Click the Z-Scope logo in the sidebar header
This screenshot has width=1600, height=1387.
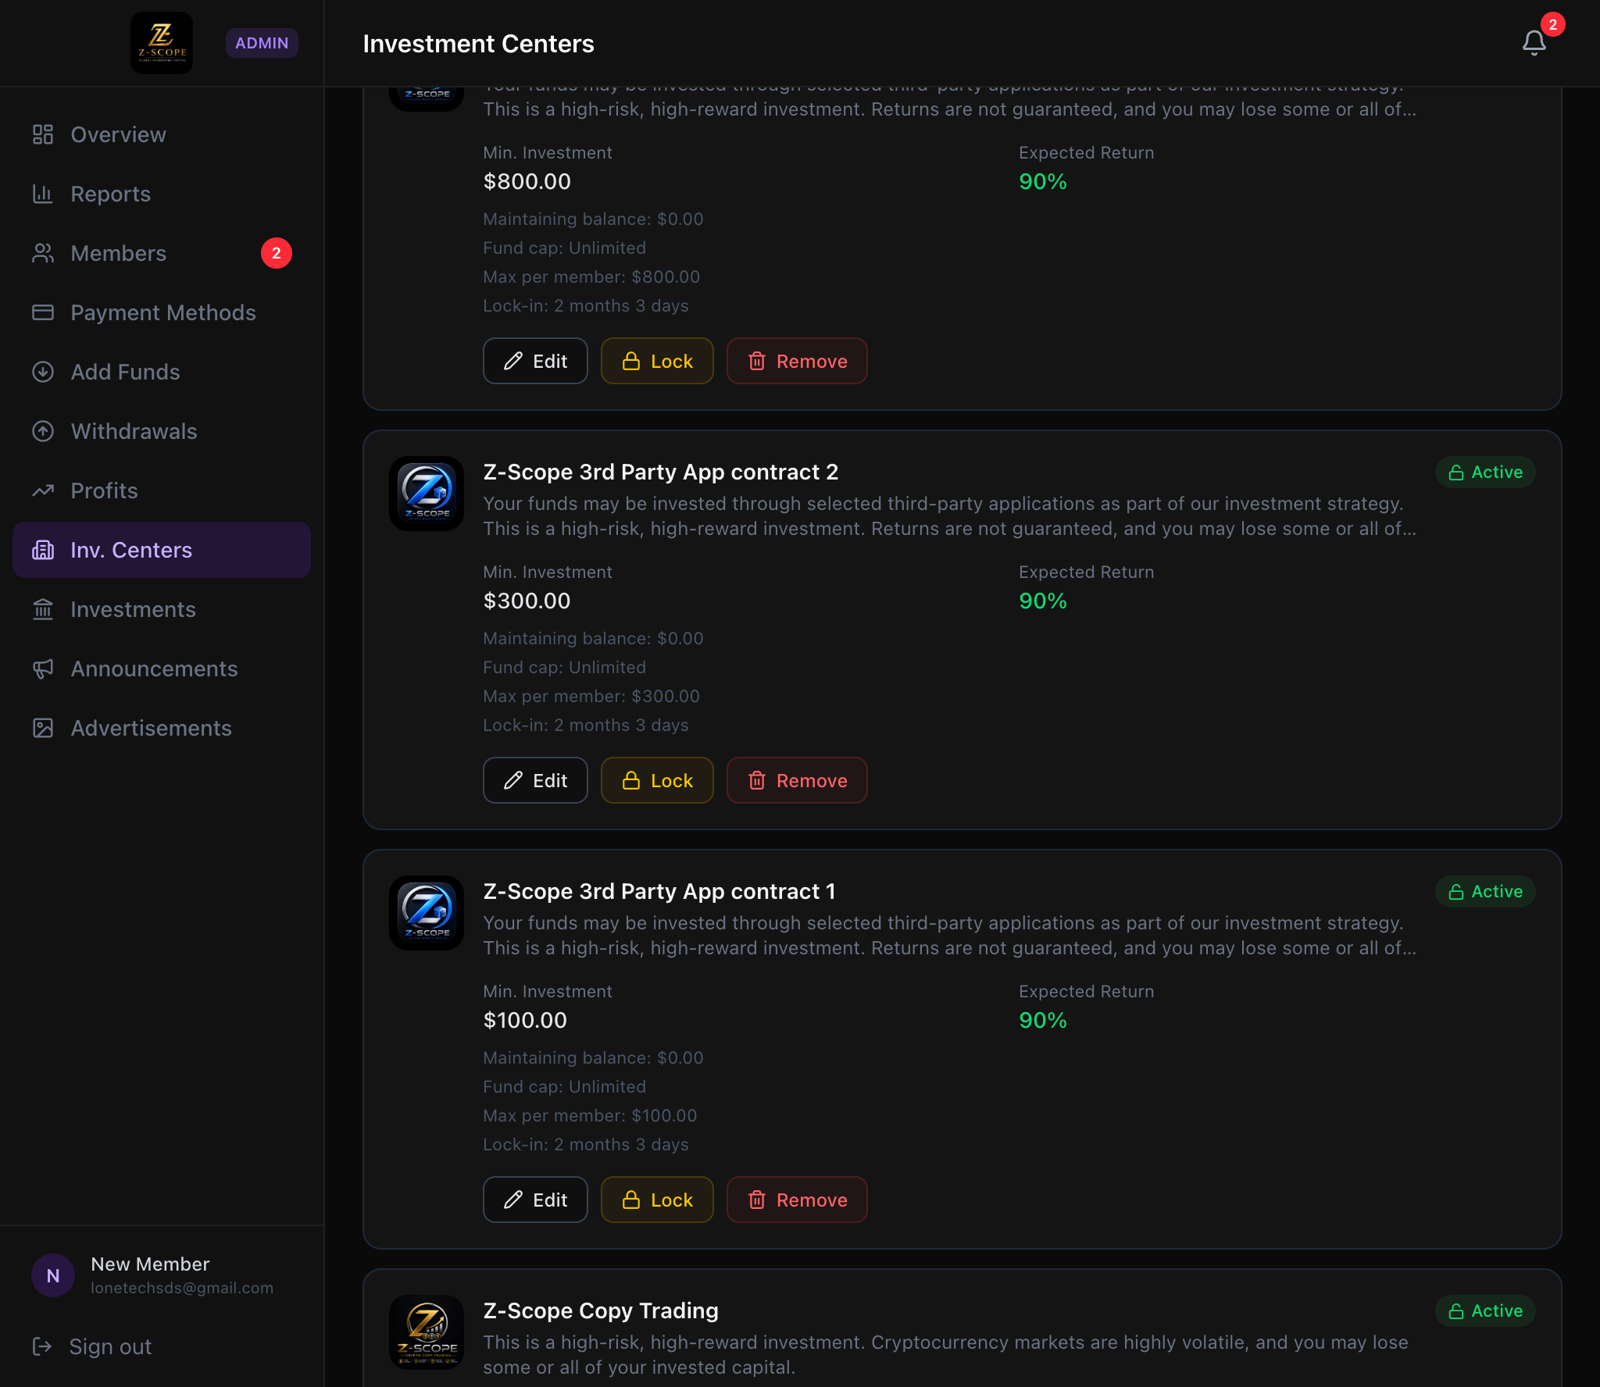(x=162, y=43)
